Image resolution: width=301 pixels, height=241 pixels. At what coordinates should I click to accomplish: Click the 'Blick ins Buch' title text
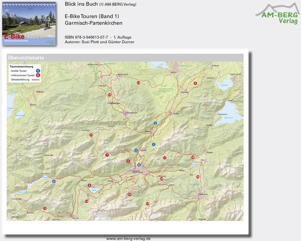coord(81,4)
